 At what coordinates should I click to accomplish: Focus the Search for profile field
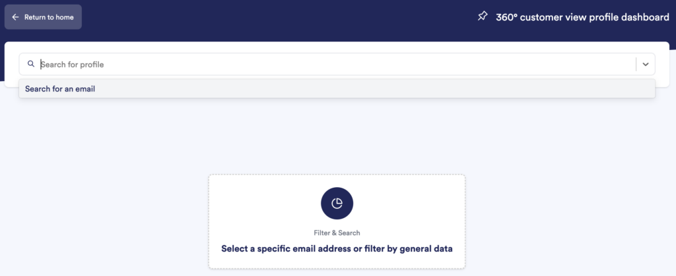[330, 65]
